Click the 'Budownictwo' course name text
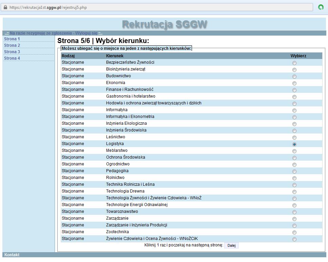Viewport: 328px width, 262px height. (x=118, y=76)
